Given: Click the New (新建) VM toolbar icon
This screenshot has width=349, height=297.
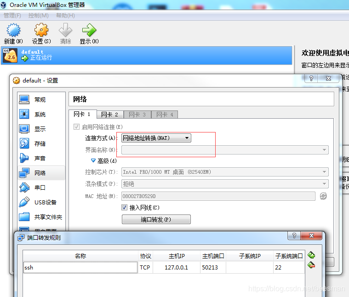Looking at the screenshot, I should [x=13, y=30].
